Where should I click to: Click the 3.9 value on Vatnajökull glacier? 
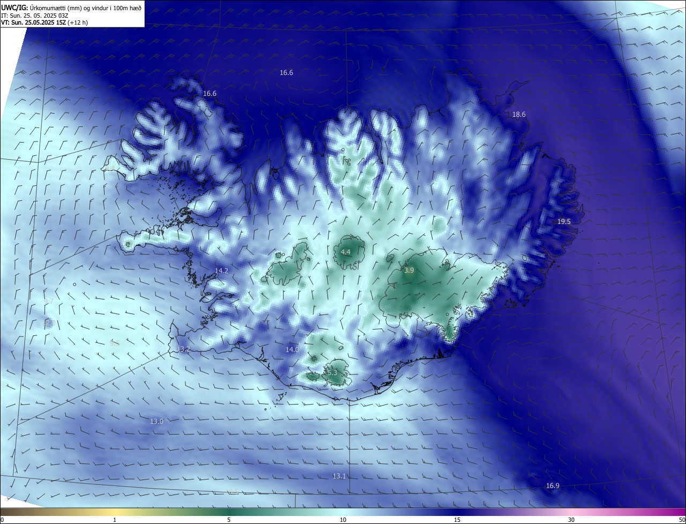(x=409, y=271)
